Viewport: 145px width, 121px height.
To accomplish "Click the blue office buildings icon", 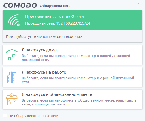I will pyautogui.click(x=12, y=77).
